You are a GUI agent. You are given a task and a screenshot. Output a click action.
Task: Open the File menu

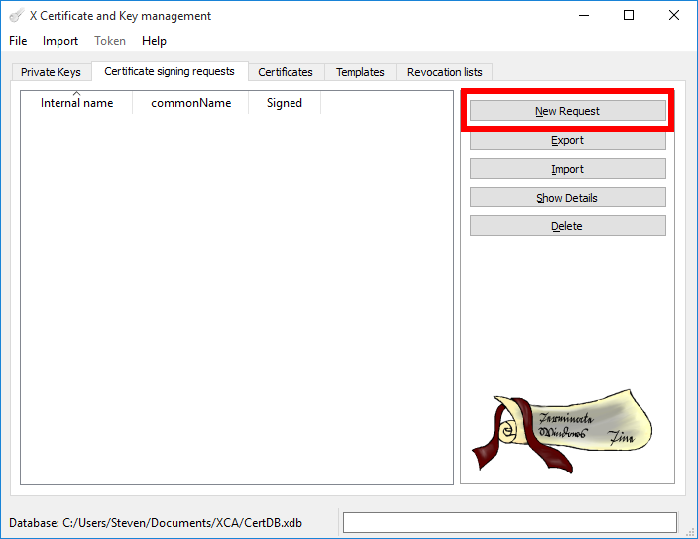click(x=18, y=41)
